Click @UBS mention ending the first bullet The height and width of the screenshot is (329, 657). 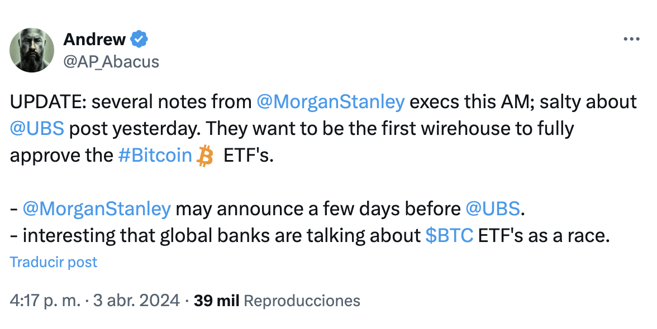[x=492, y=209]
